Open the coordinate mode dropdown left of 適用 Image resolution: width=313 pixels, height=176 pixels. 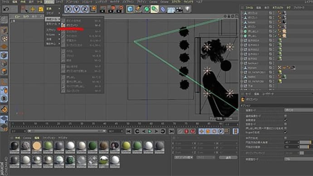(184, 157)
